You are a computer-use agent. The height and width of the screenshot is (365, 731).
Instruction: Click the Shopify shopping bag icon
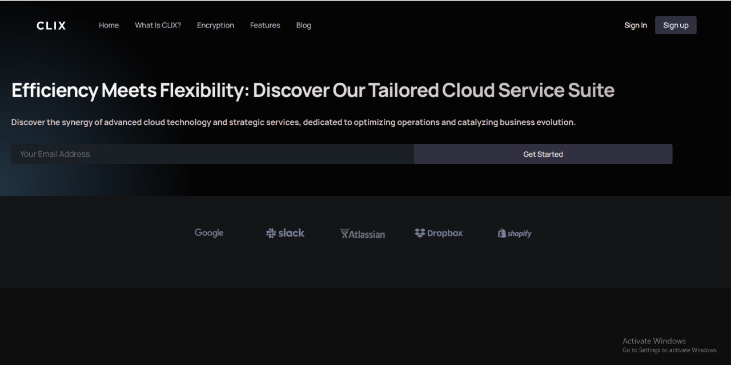(x=502, y=233)
